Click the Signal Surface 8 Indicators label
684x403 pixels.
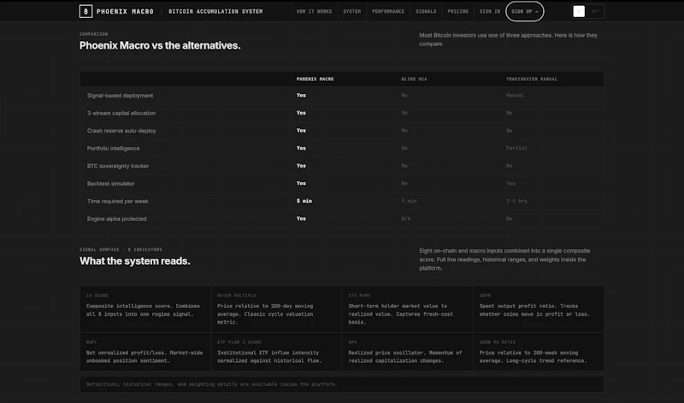point(121,249)
